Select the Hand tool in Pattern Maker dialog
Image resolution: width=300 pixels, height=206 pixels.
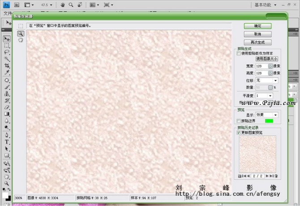pyautogui.click(x=21, y=40)
